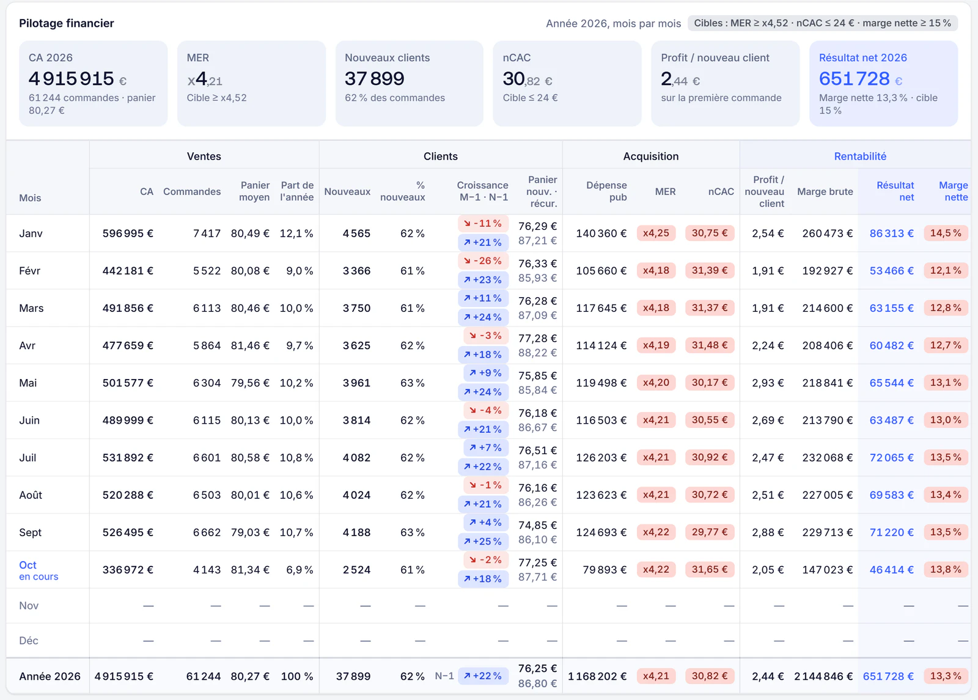The image size is (978, 700).
Task: Select the Résultat net 2026 card
Action: 883,84
